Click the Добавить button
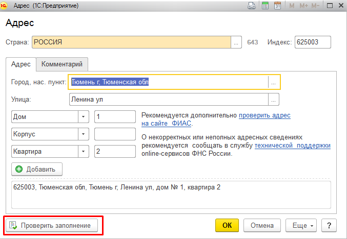 click(37, 169)
